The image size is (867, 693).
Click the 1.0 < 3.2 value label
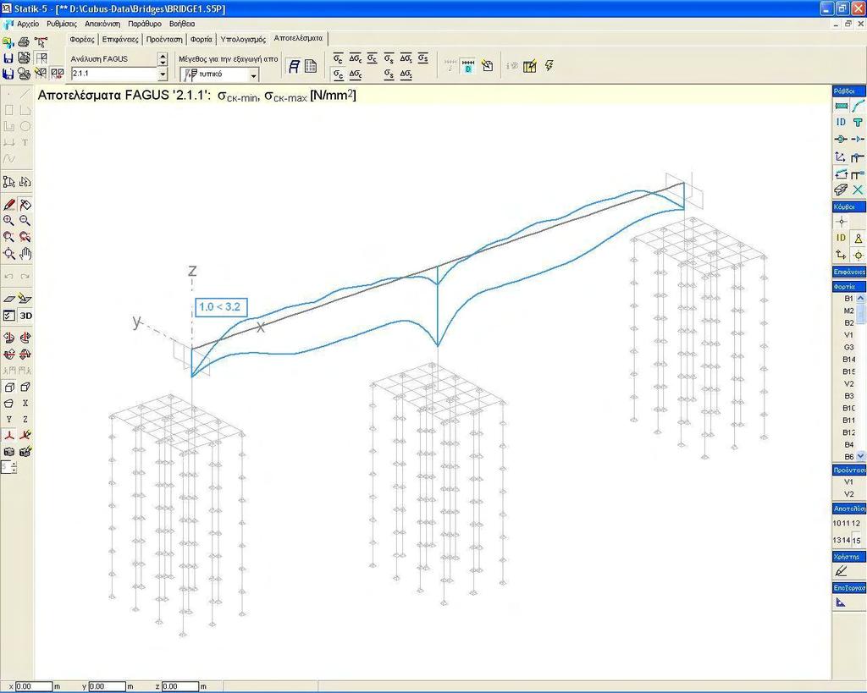221,307
